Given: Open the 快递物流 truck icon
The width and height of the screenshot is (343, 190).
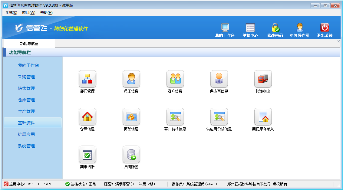Looking at the screenshot, I should coord(263,79).
